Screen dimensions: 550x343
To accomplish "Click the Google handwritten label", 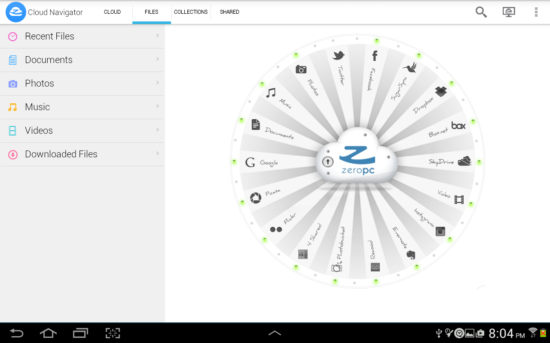I will [269, 163].
